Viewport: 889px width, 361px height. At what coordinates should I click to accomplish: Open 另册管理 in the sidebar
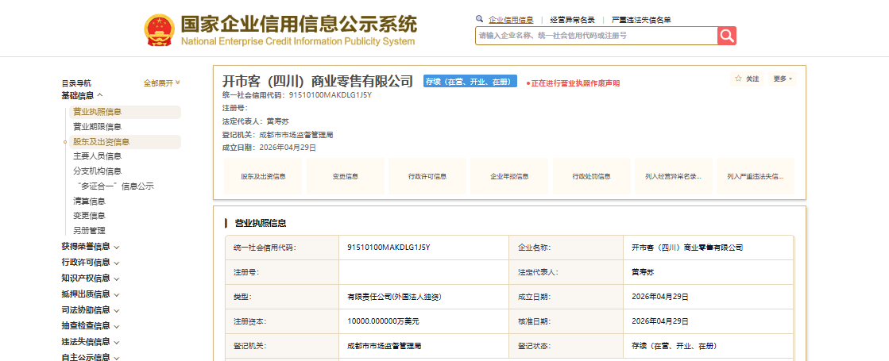(89, 231)
